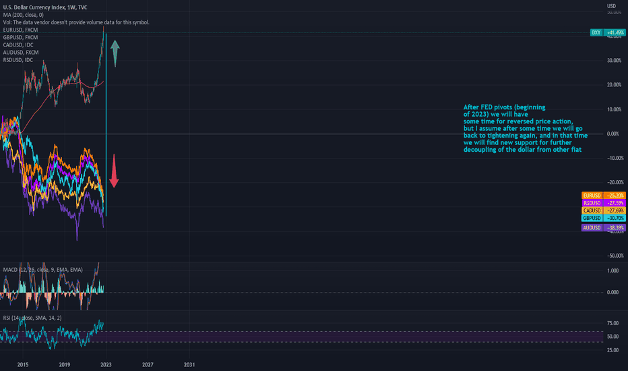Image resolution: width=628 pixels, height=371 pixels.
Task: Select the vertical cyan line at 2023
Action: coord(106,124)
